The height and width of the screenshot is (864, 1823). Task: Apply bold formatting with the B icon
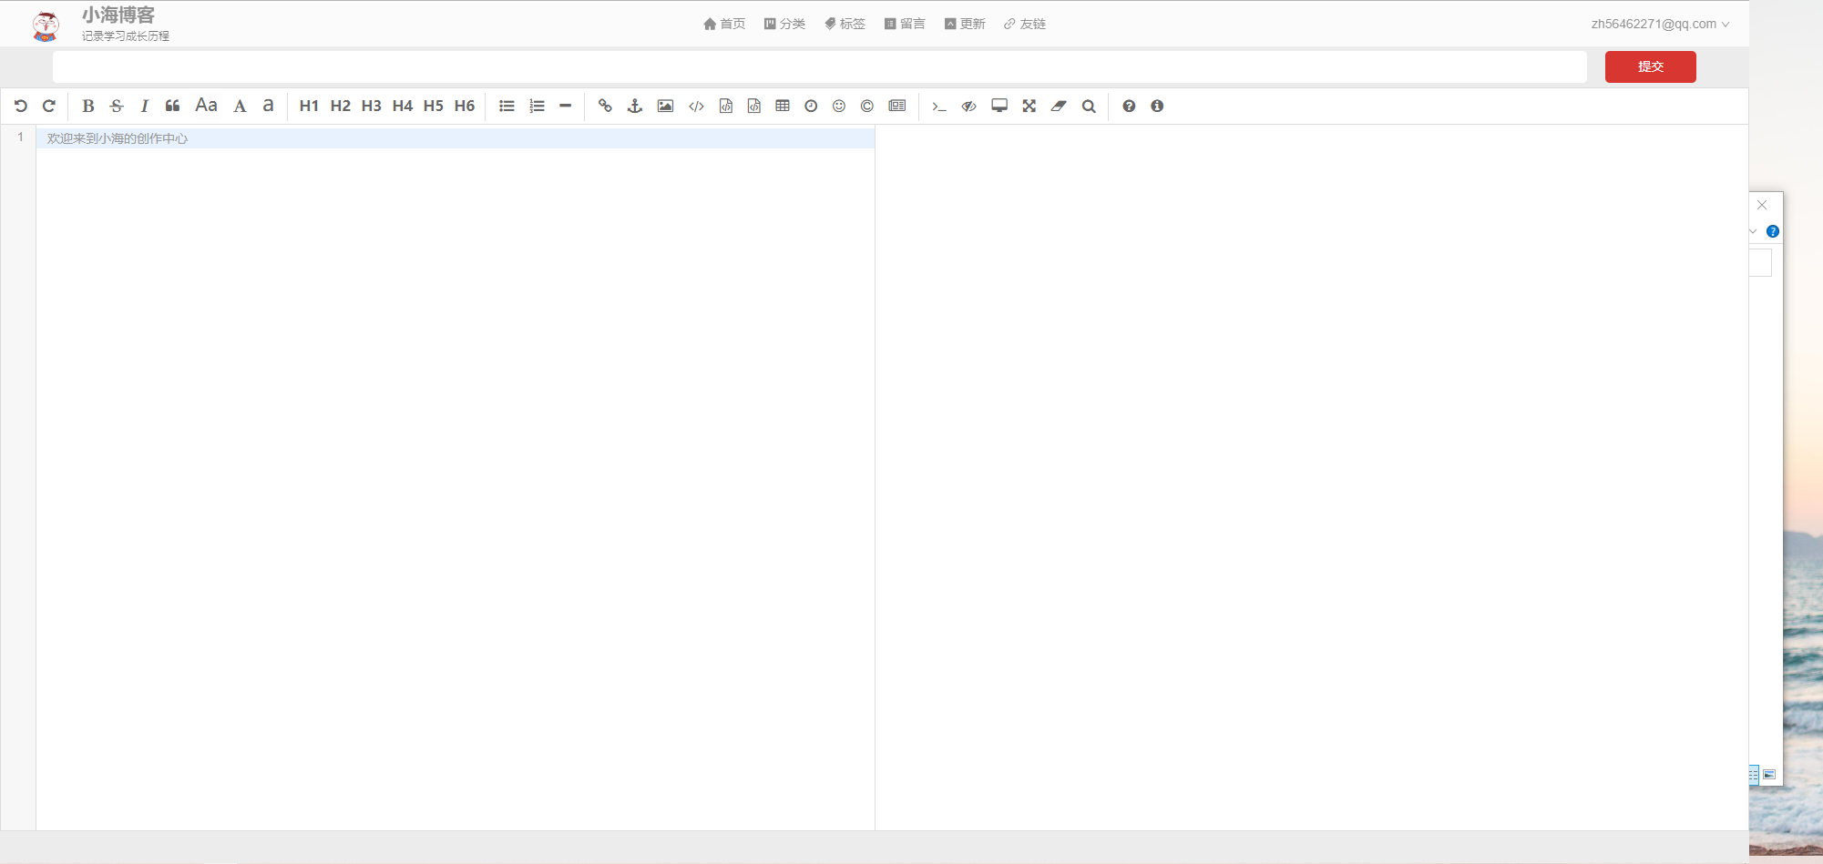(x=88, y=107)
